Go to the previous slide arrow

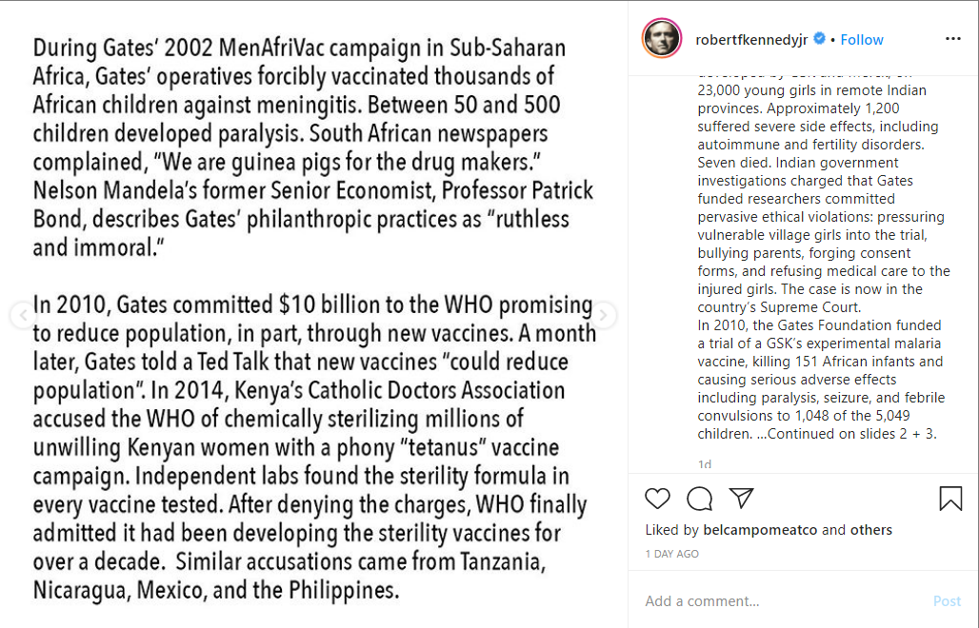click(x=22, y=316)
